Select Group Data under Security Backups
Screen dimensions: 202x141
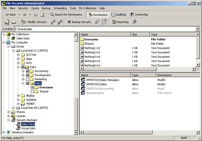point(28,128)
